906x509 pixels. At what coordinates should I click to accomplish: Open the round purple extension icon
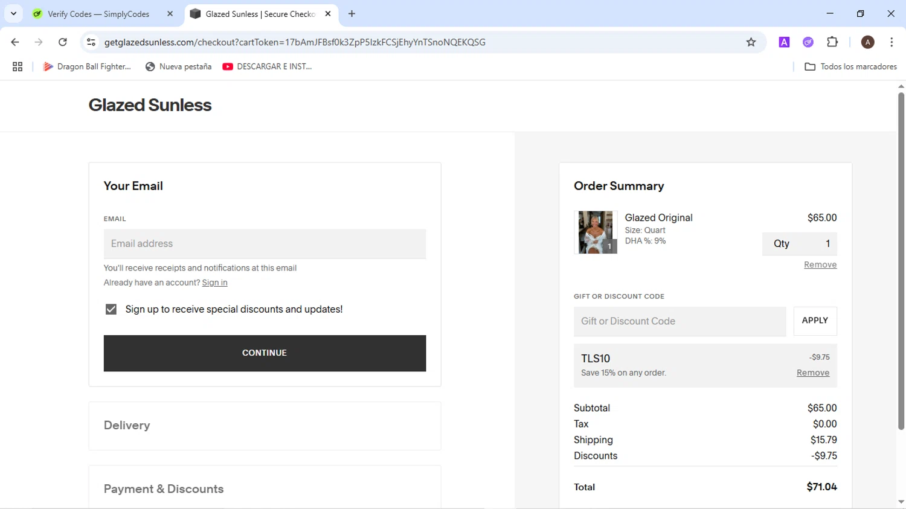808,42
